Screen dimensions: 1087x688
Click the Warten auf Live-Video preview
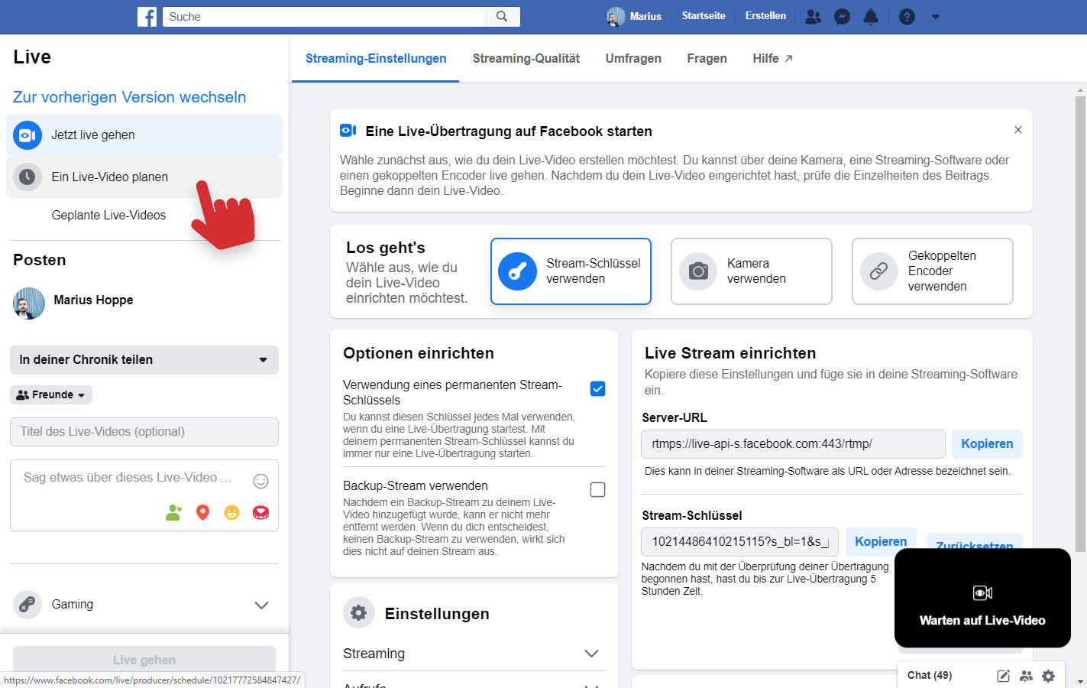point(982,598)
